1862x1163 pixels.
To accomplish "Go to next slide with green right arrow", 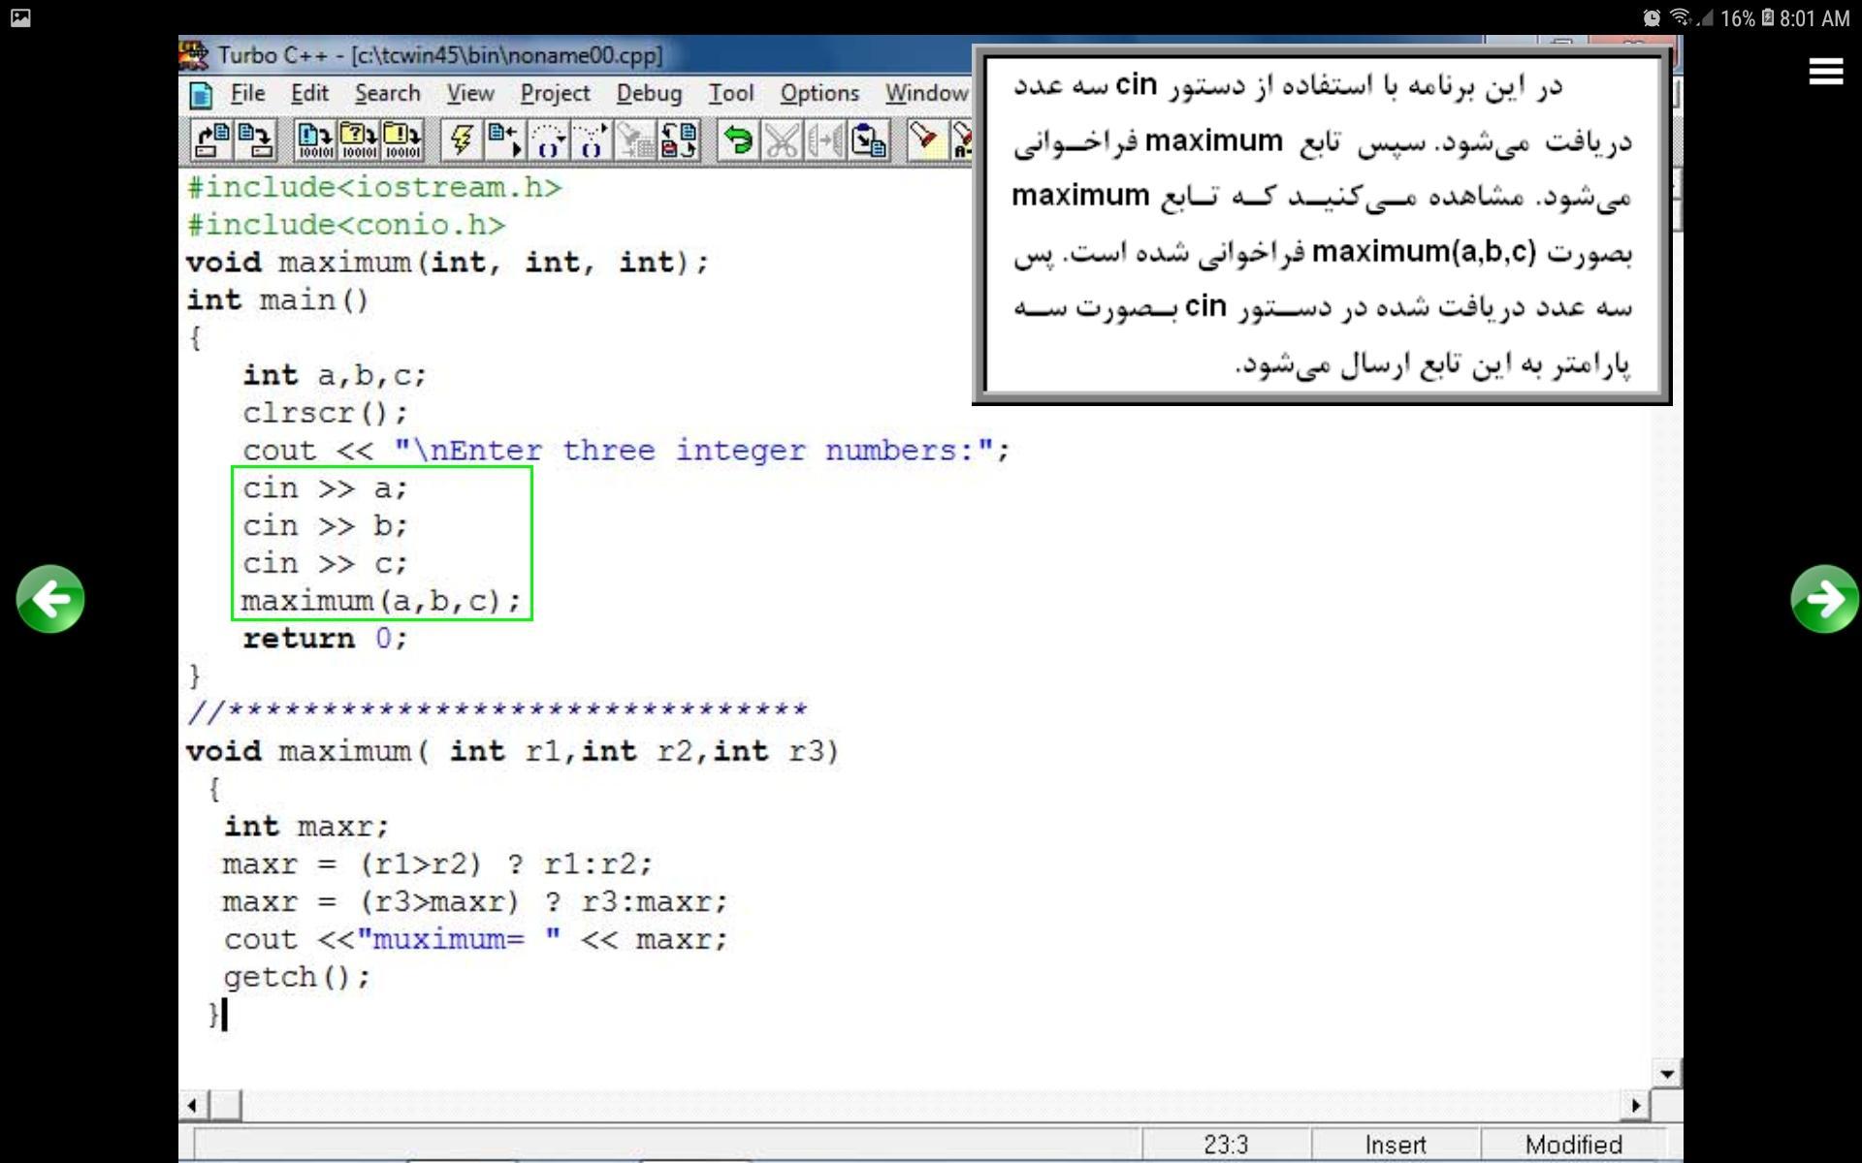I will [1825, 599].
